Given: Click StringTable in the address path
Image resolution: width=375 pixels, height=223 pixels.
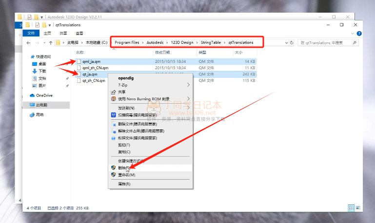Looking at the screenshot, I should (211, 42).
